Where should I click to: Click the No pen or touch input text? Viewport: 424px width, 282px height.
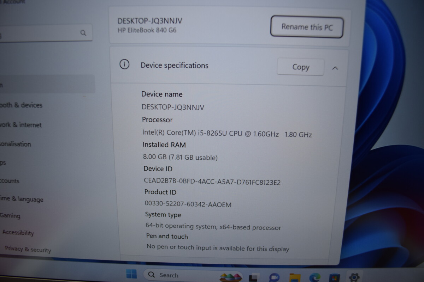(x=218, y=248)
